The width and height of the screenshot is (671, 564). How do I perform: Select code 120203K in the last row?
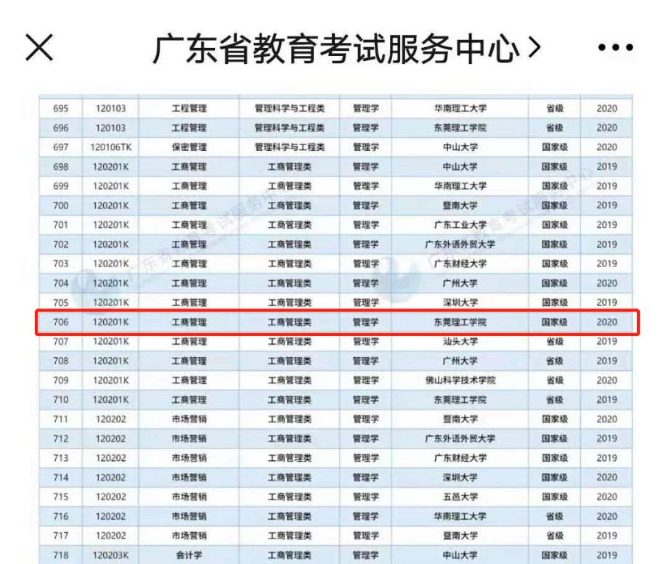coord(110,555)
